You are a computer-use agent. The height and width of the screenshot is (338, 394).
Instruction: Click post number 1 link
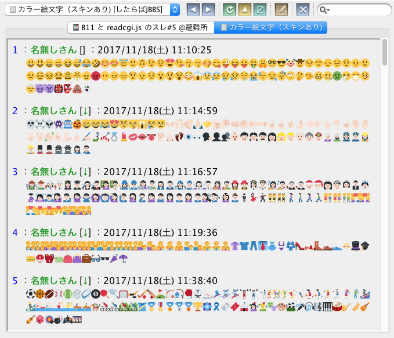tap(15, 50)
